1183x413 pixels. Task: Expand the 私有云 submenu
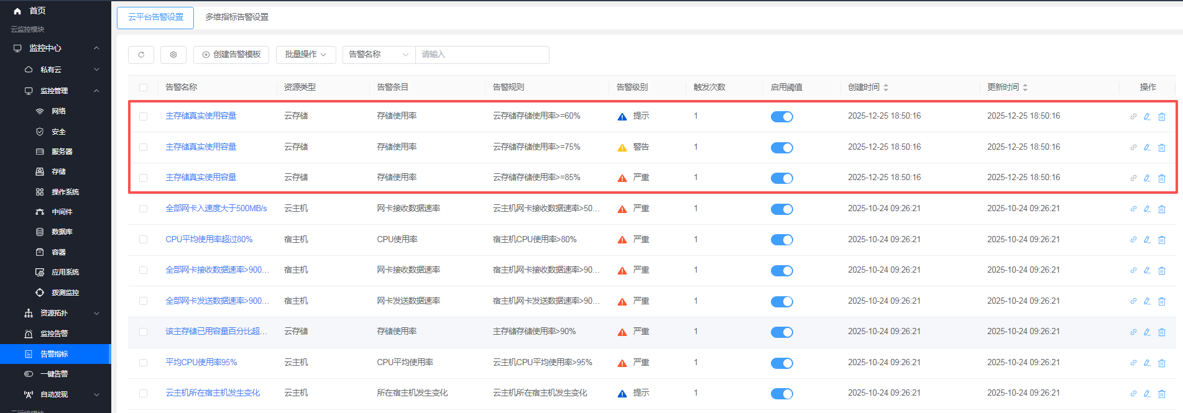tap(96, 70)
